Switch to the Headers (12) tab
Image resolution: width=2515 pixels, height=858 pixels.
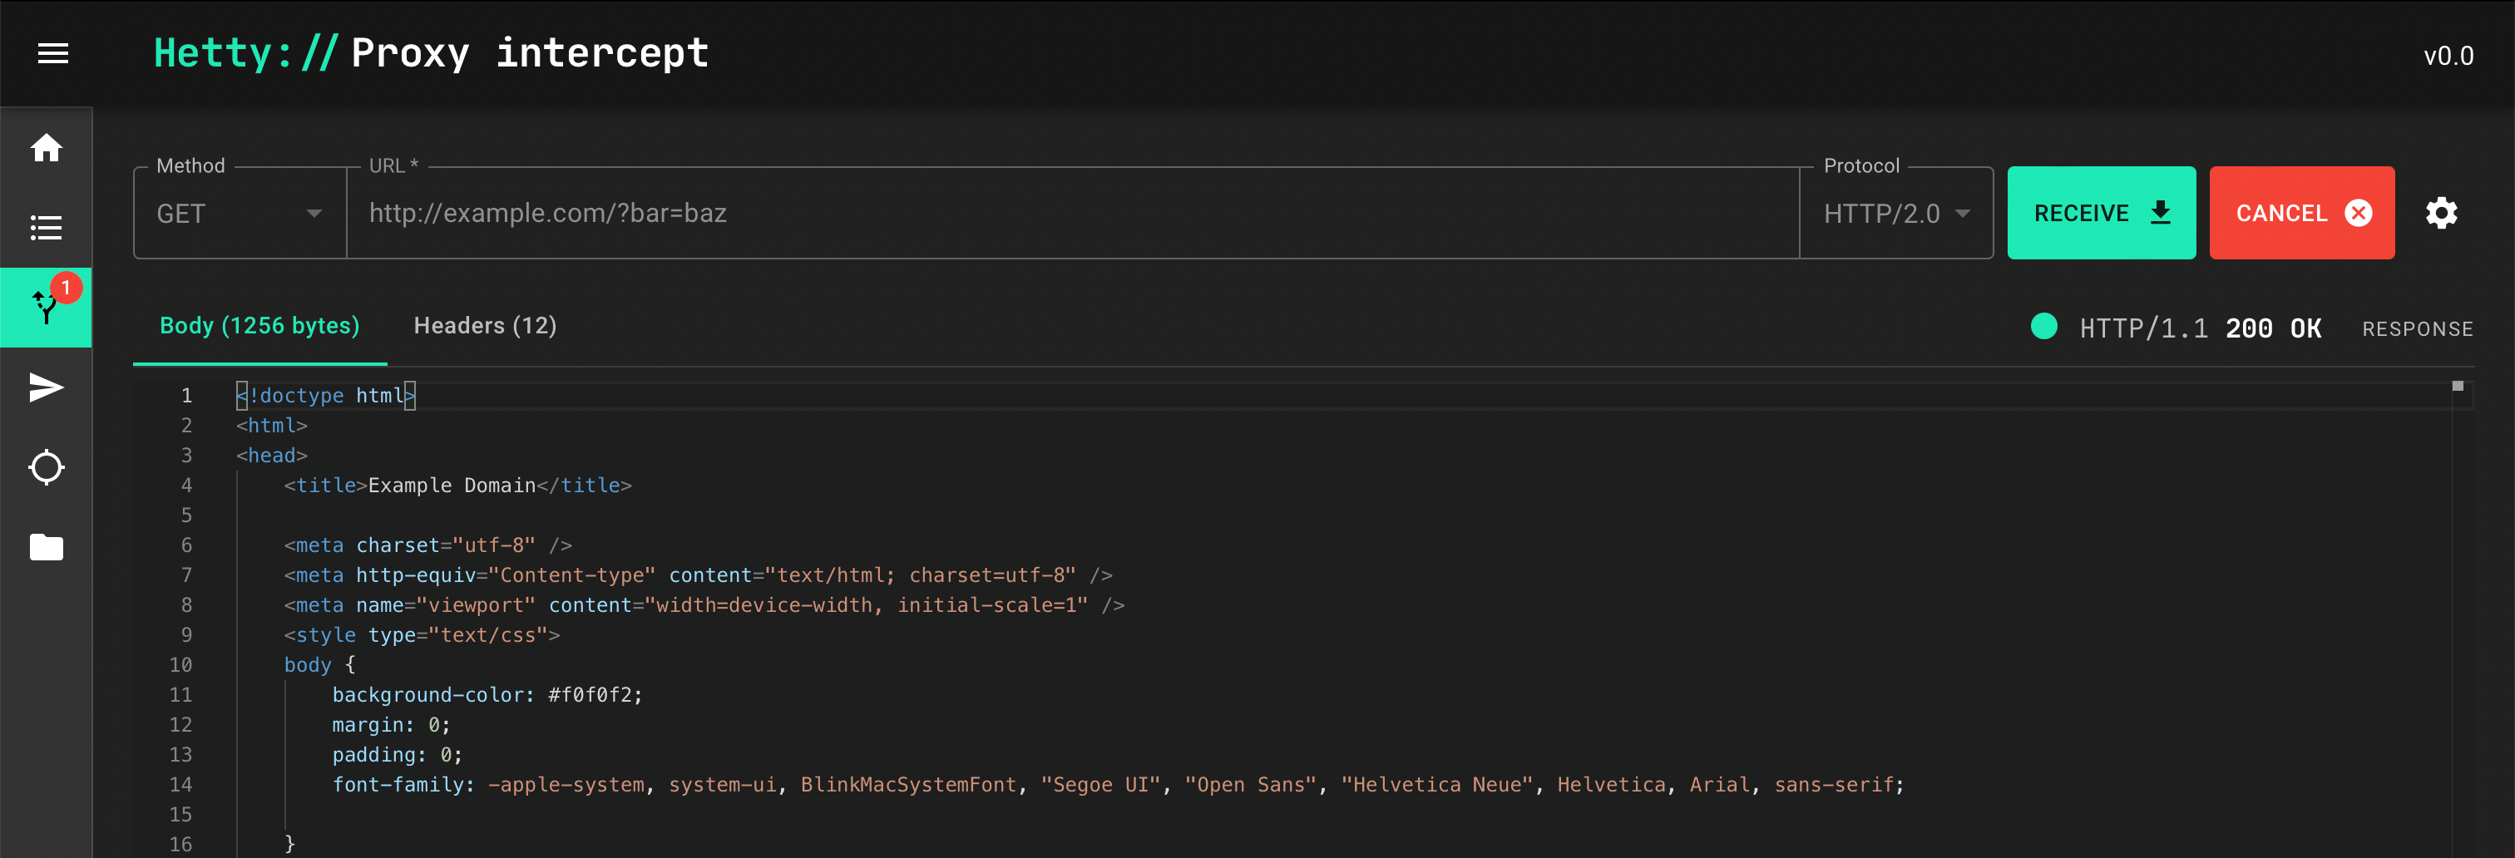coord(484,325)
